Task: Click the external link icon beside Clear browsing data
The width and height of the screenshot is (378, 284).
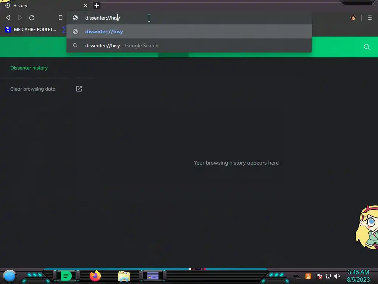Action: pyautogui.click(x=79, y=89)
